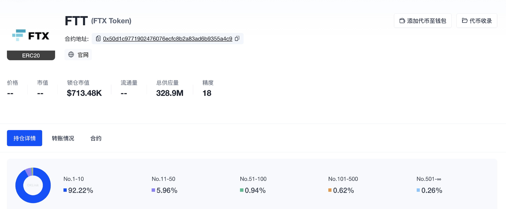Click the 价格 label
Image resolution: width=506 pixels, height=209 pixels.
[13, 83]
